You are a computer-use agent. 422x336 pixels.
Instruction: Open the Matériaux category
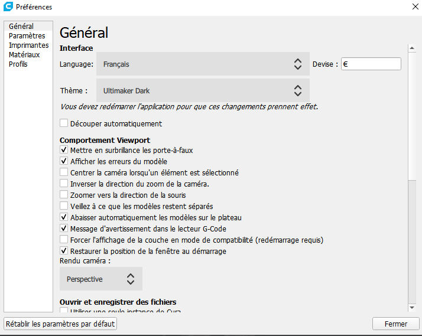[28, 54]
